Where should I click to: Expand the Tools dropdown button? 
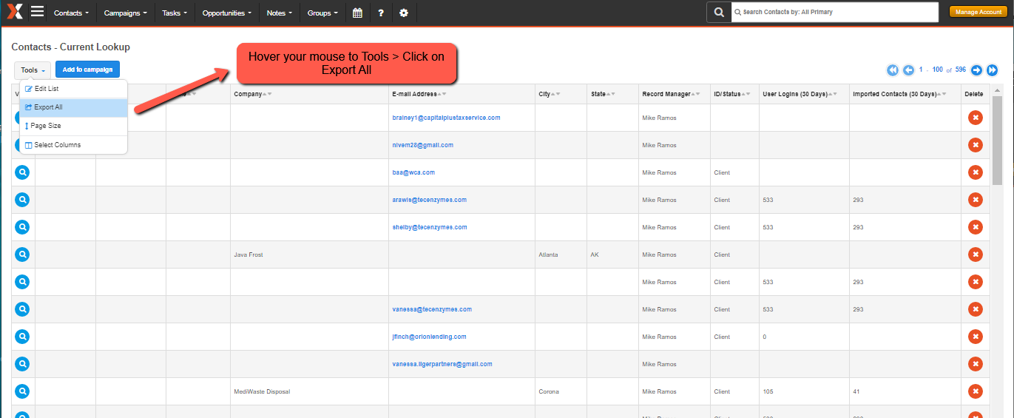pos(33,70)
